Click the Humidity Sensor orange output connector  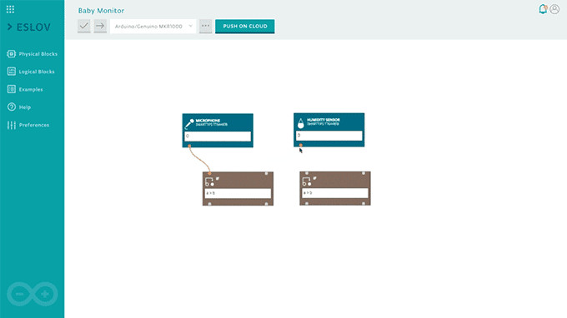[x=300, y=145]
